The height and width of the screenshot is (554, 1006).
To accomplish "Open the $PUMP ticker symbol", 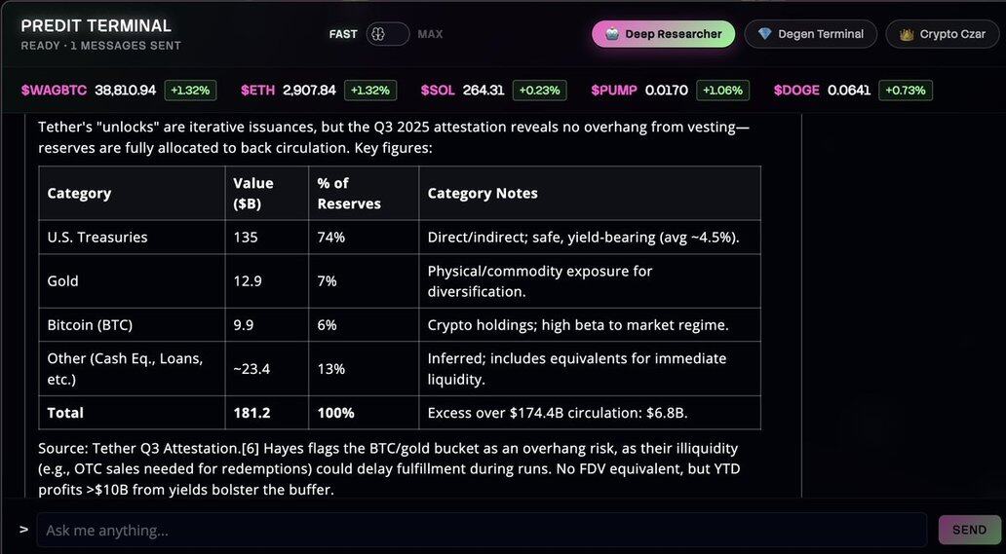I will (613, 91).
